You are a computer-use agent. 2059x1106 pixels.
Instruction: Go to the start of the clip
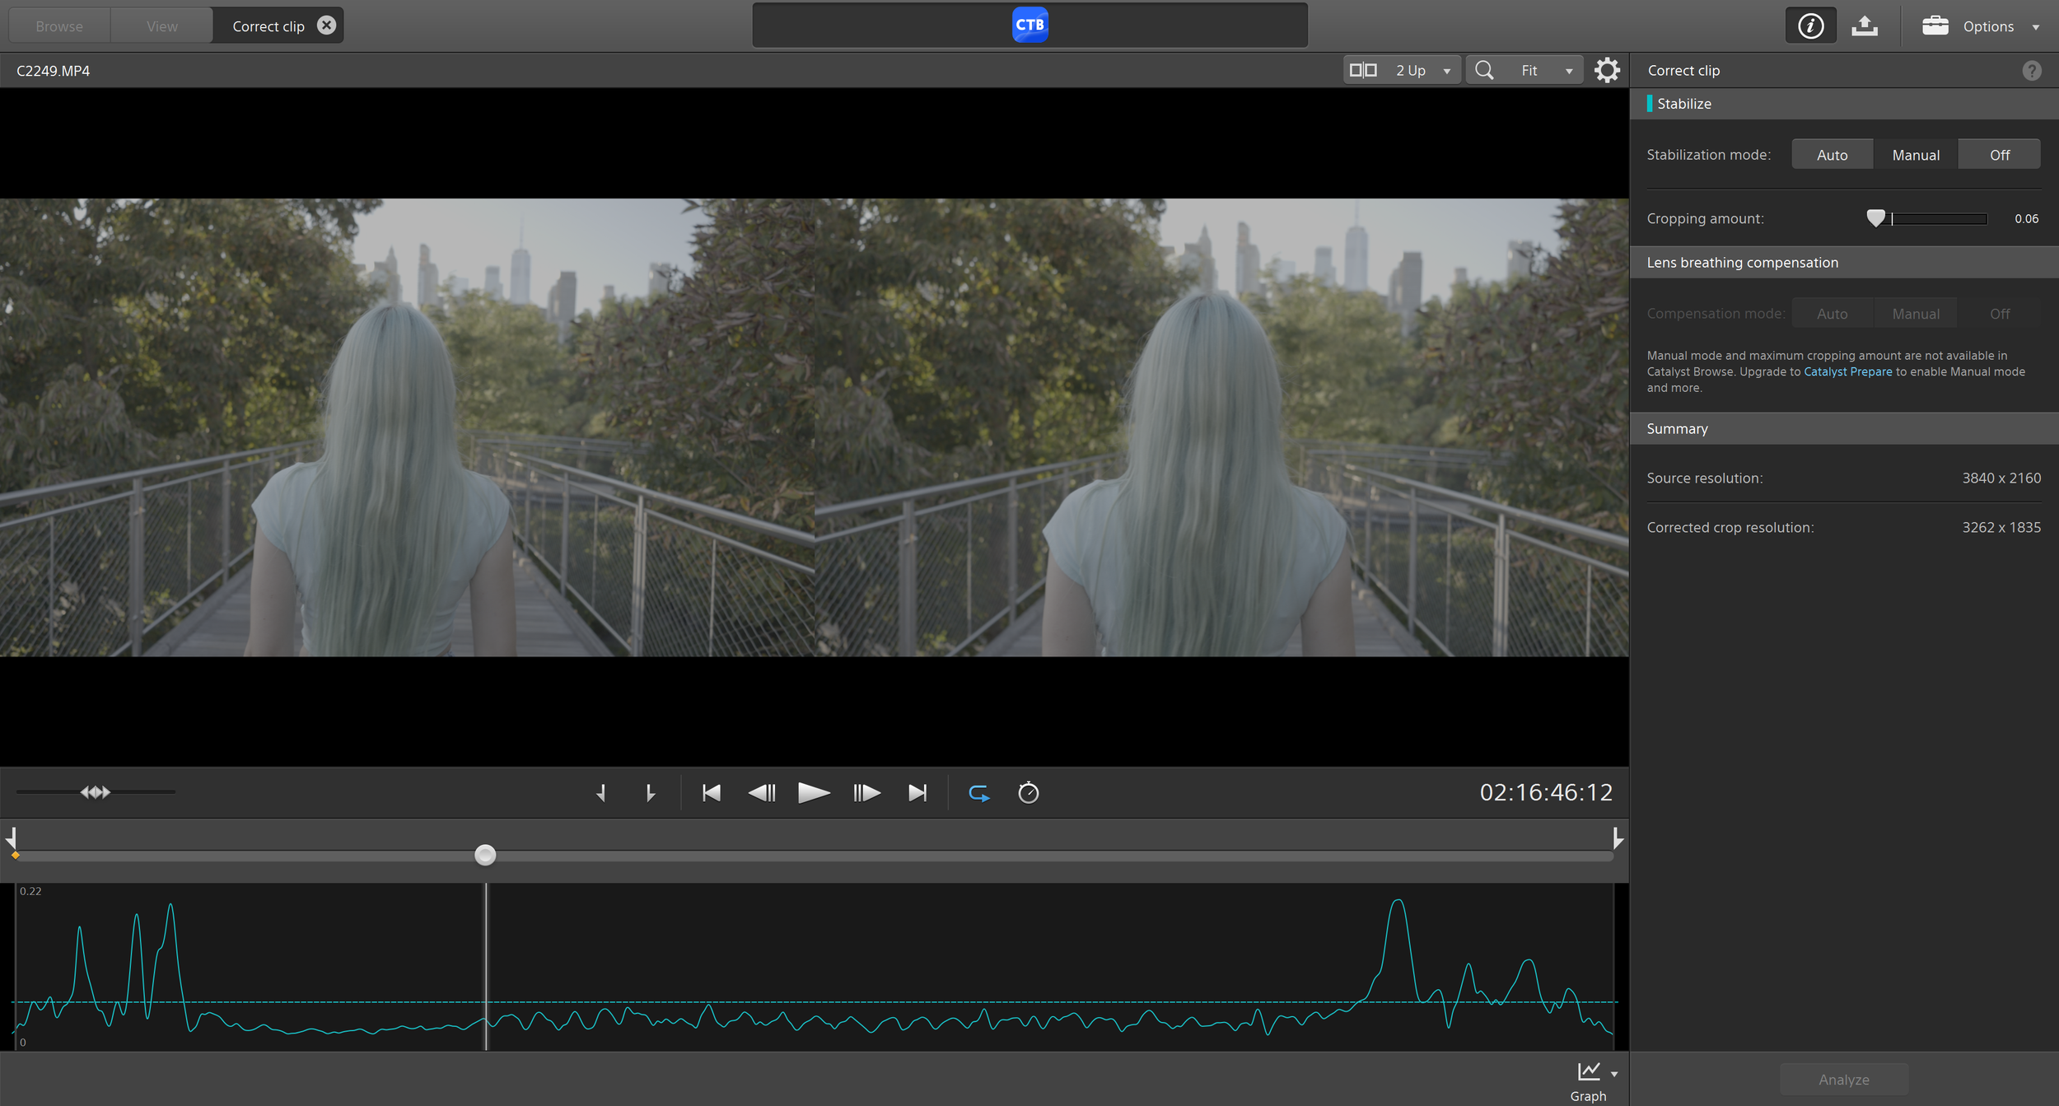click(x=710, y=792)
